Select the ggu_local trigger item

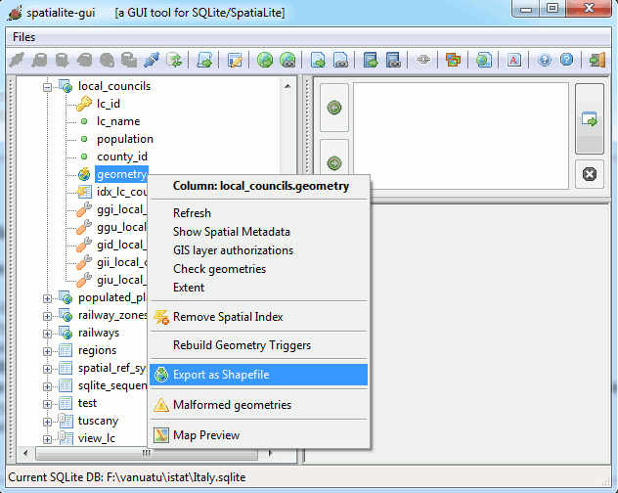tap(121, 227)
